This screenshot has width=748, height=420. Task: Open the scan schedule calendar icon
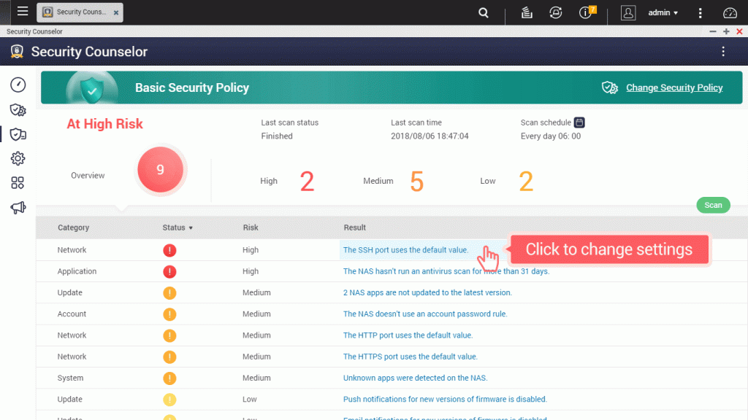coord(580,122)
